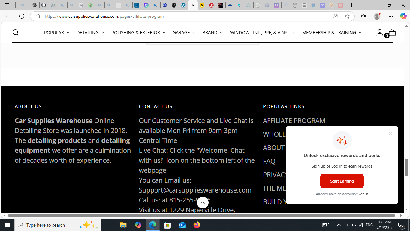The height and width of the screenshot is (231, 410).
Task: Show hidden system tray icons
Action: [339, 225]
